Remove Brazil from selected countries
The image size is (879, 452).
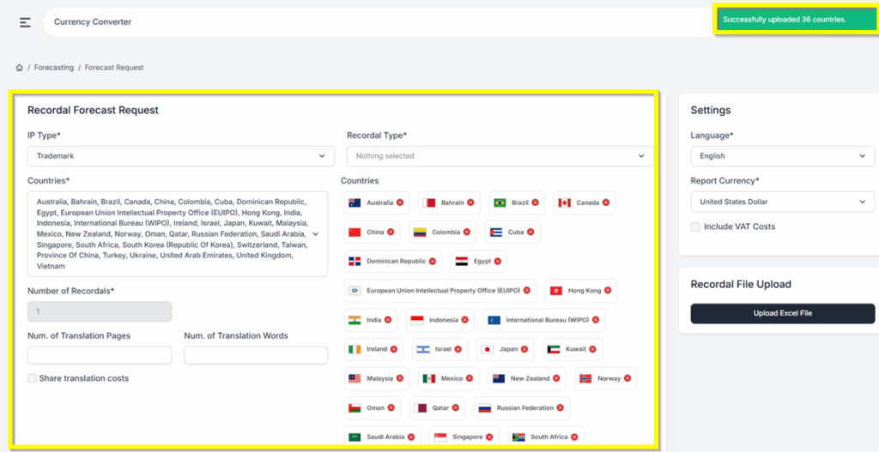[x=536, y=203]
